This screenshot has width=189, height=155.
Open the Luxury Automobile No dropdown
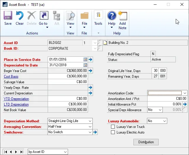point(165,121)
